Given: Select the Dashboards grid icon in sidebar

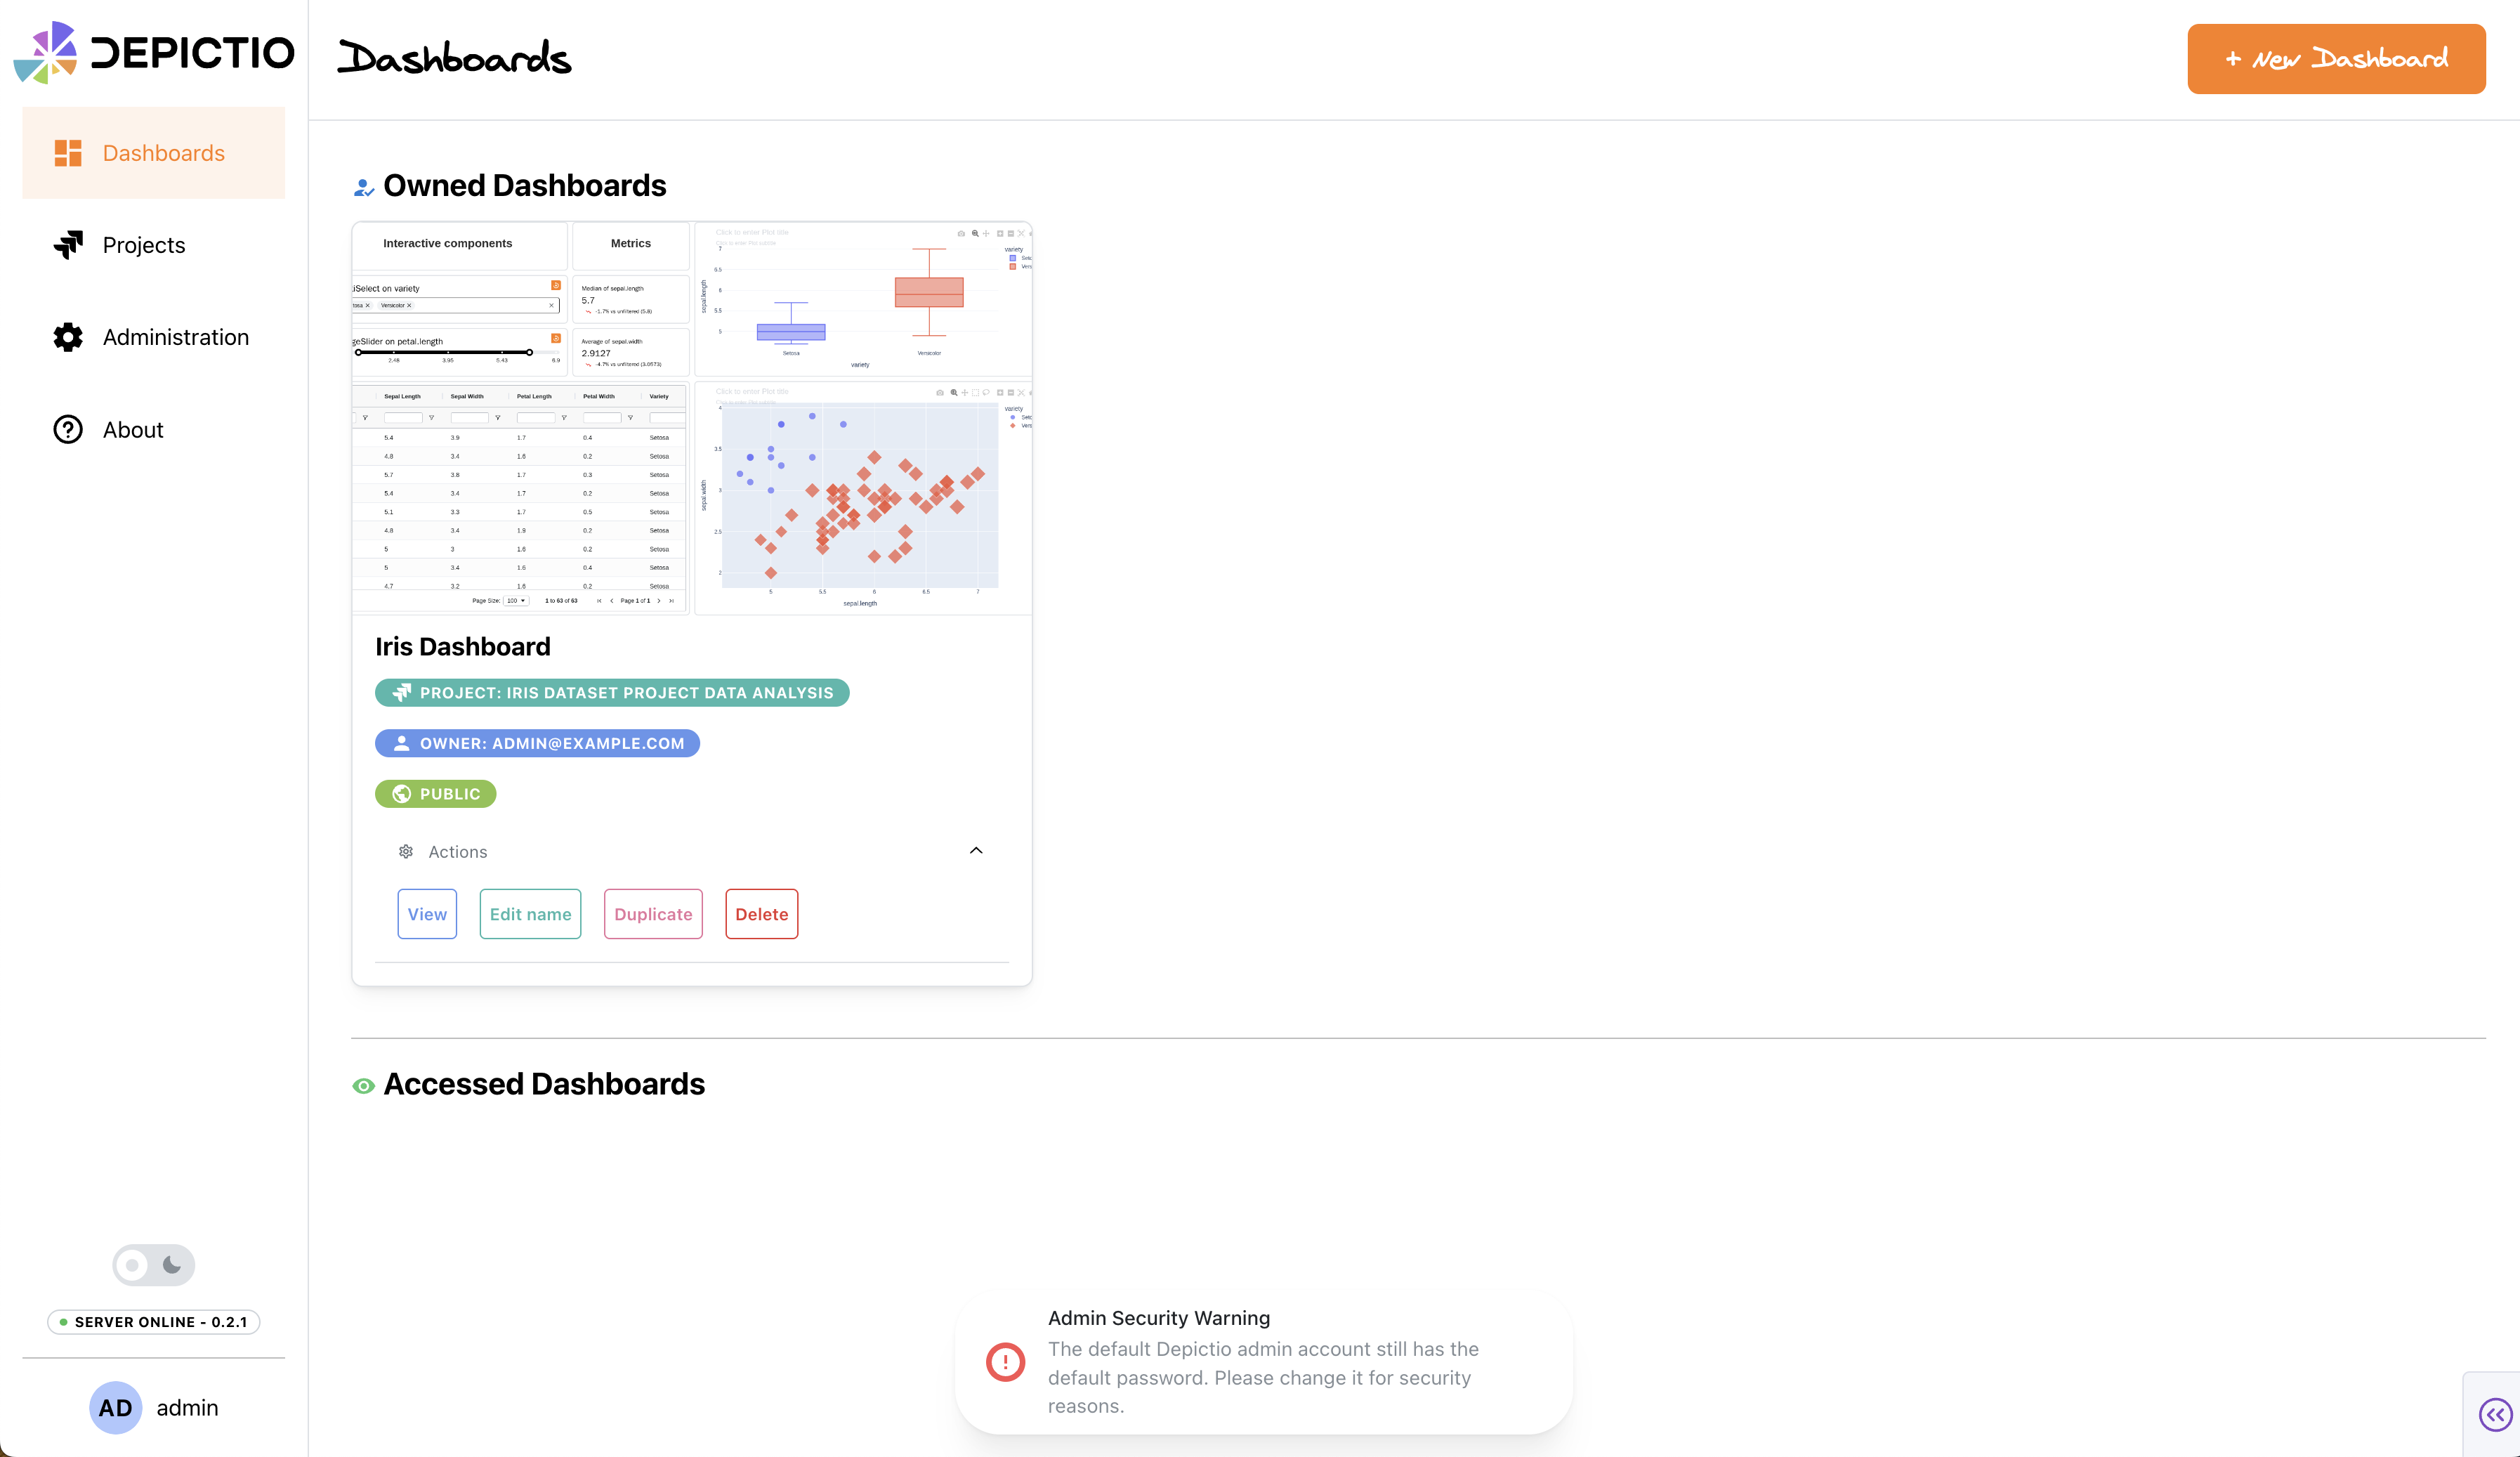Looking at the screenshot, I should (x=67, y=152).
